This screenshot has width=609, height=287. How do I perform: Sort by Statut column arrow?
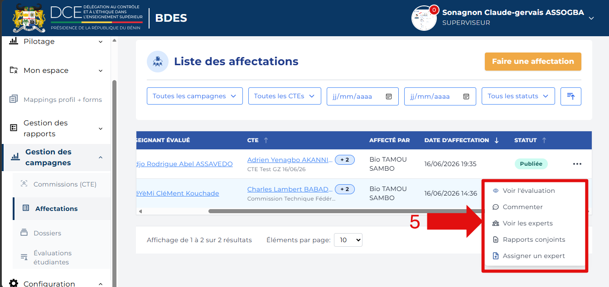544,140
